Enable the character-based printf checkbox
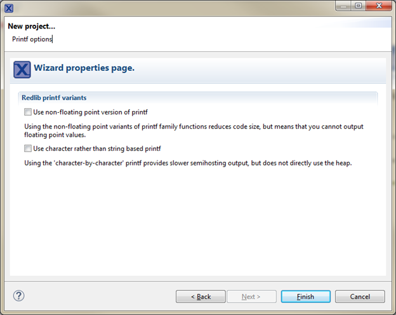 [x=27, y=149]
